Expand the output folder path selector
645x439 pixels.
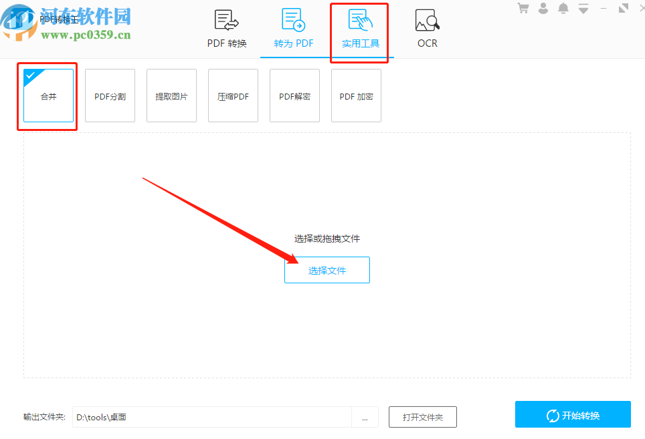[x=365, y=417]
